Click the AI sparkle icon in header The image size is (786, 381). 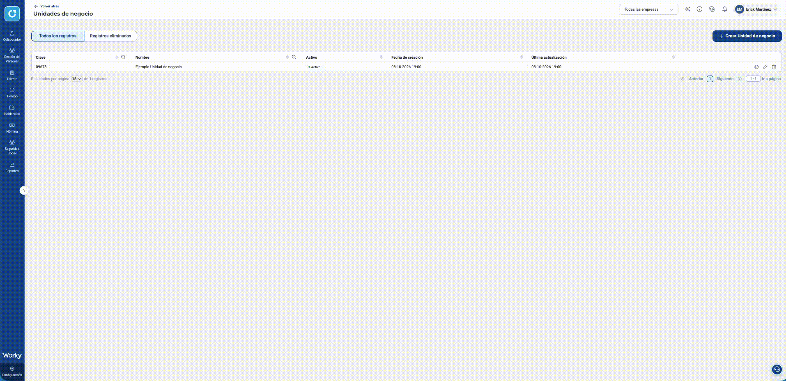[687, 9]
